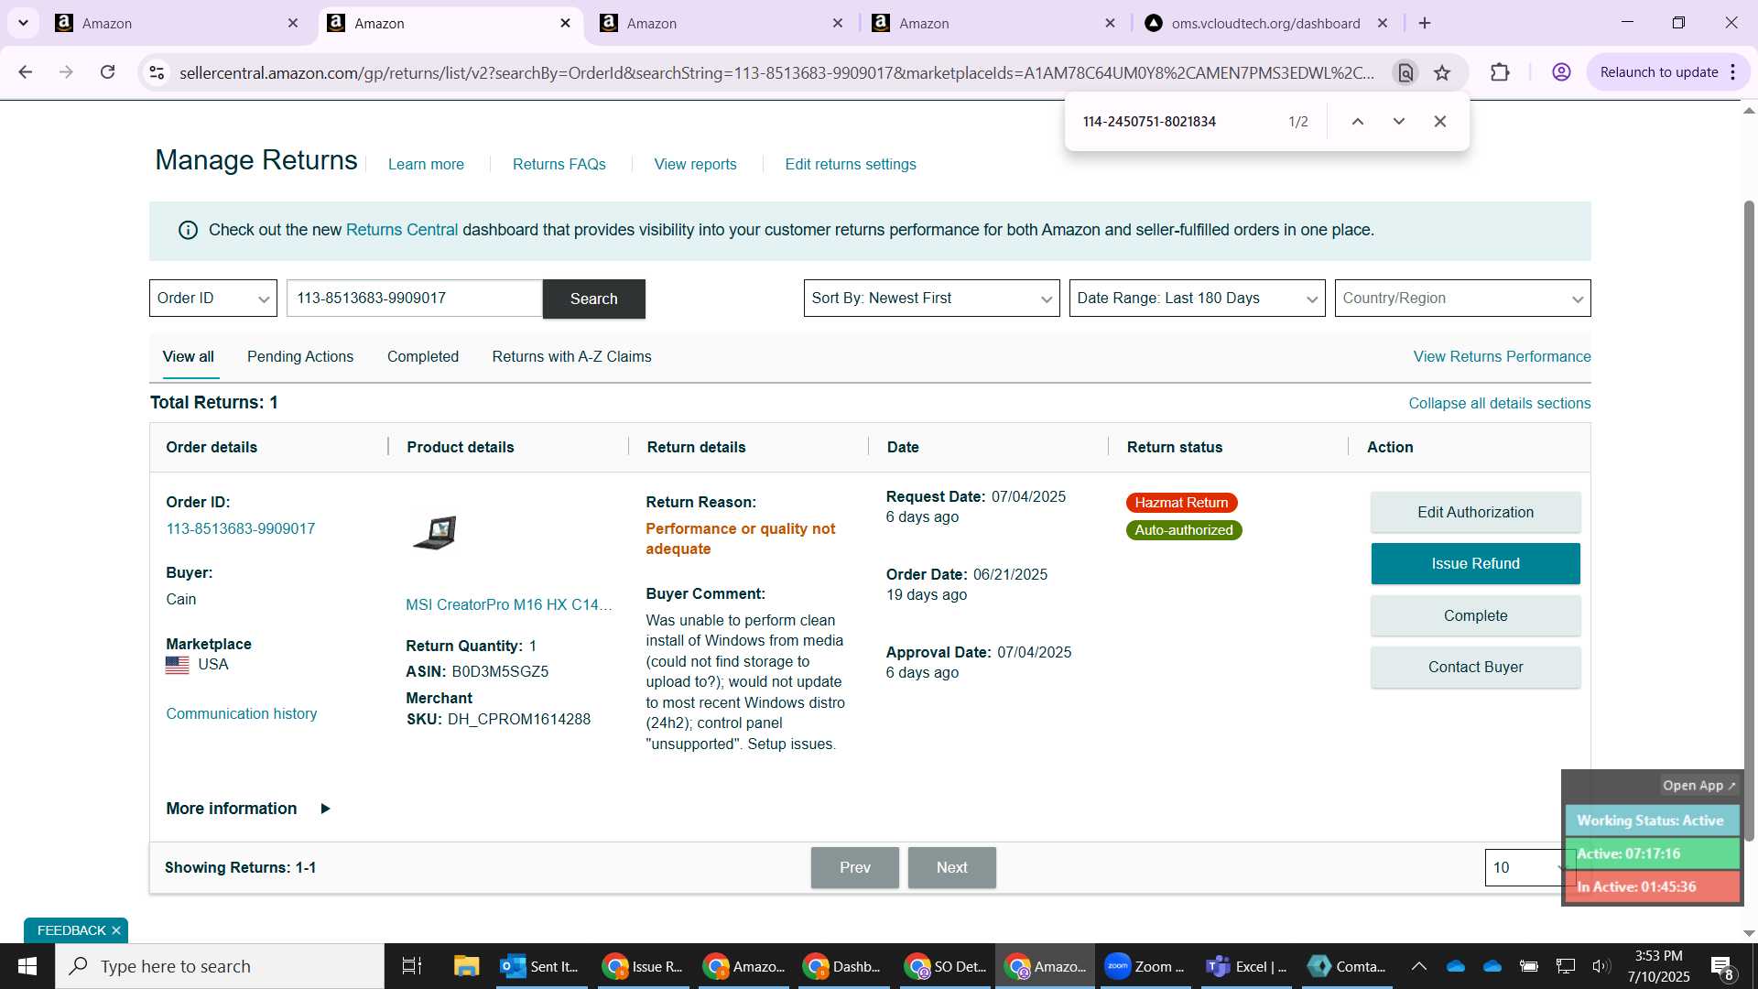
Task: Click the browser address bar URL
Action: pos(776,72)
